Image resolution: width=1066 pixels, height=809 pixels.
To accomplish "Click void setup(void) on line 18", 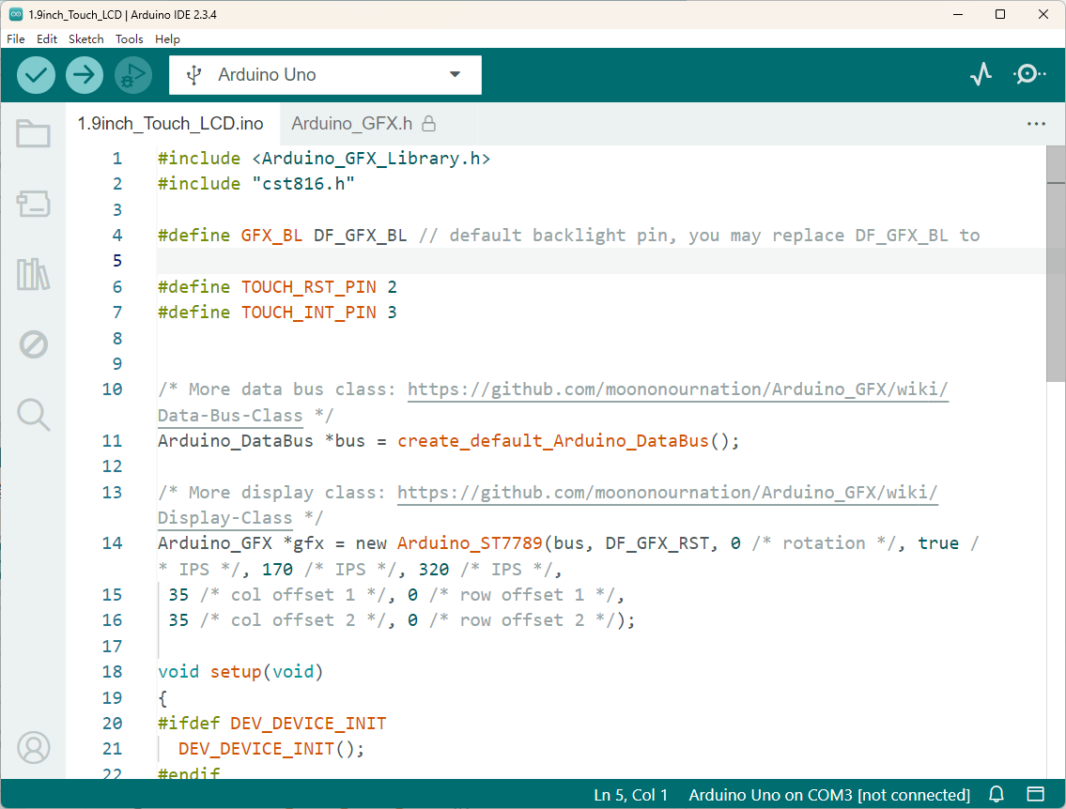I will [x=240, y=672].
